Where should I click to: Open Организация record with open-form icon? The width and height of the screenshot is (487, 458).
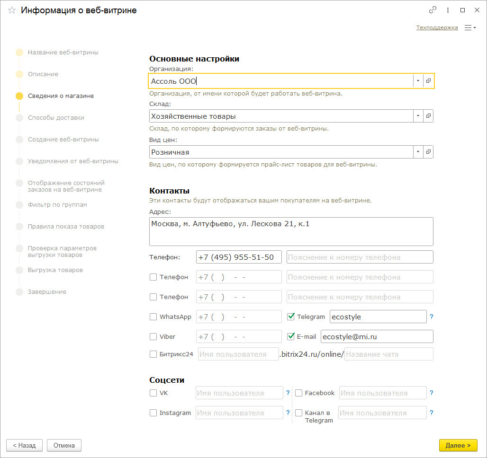(428, 81)
